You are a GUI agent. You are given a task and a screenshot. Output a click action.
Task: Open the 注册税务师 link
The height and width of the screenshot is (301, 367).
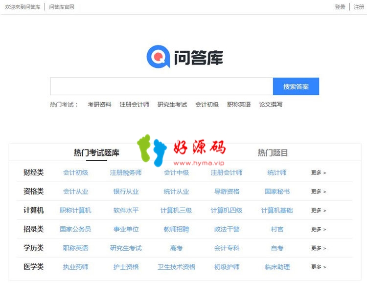tap(126, 172)
